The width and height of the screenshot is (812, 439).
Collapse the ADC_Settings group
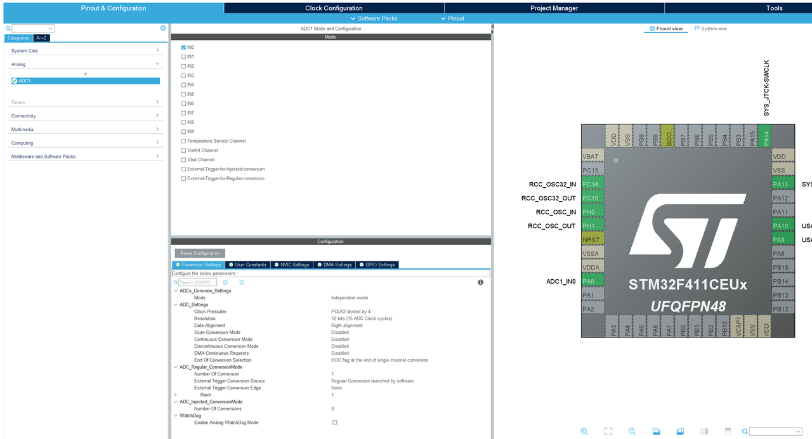[176, 305]
